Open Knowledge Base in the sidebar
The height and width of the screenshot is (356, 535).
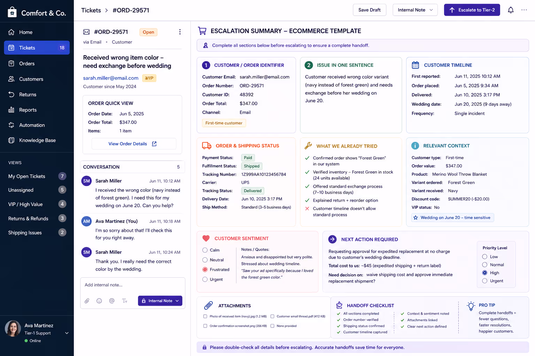coord(37,140)
